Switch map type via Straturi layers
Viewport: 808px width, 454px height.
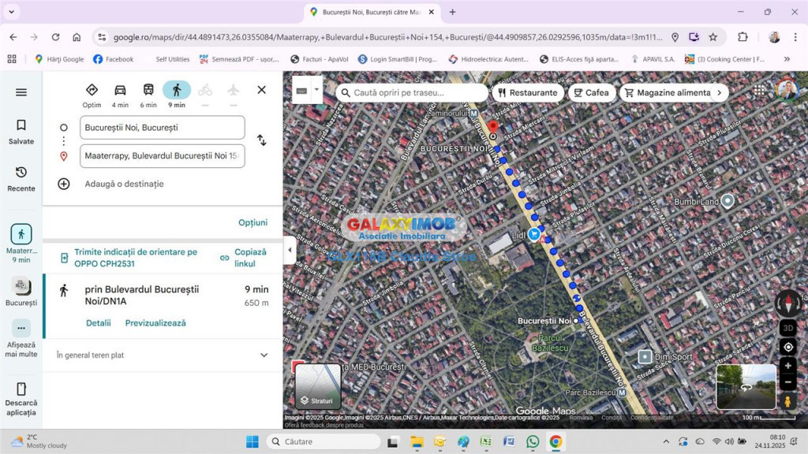(318, 386)
